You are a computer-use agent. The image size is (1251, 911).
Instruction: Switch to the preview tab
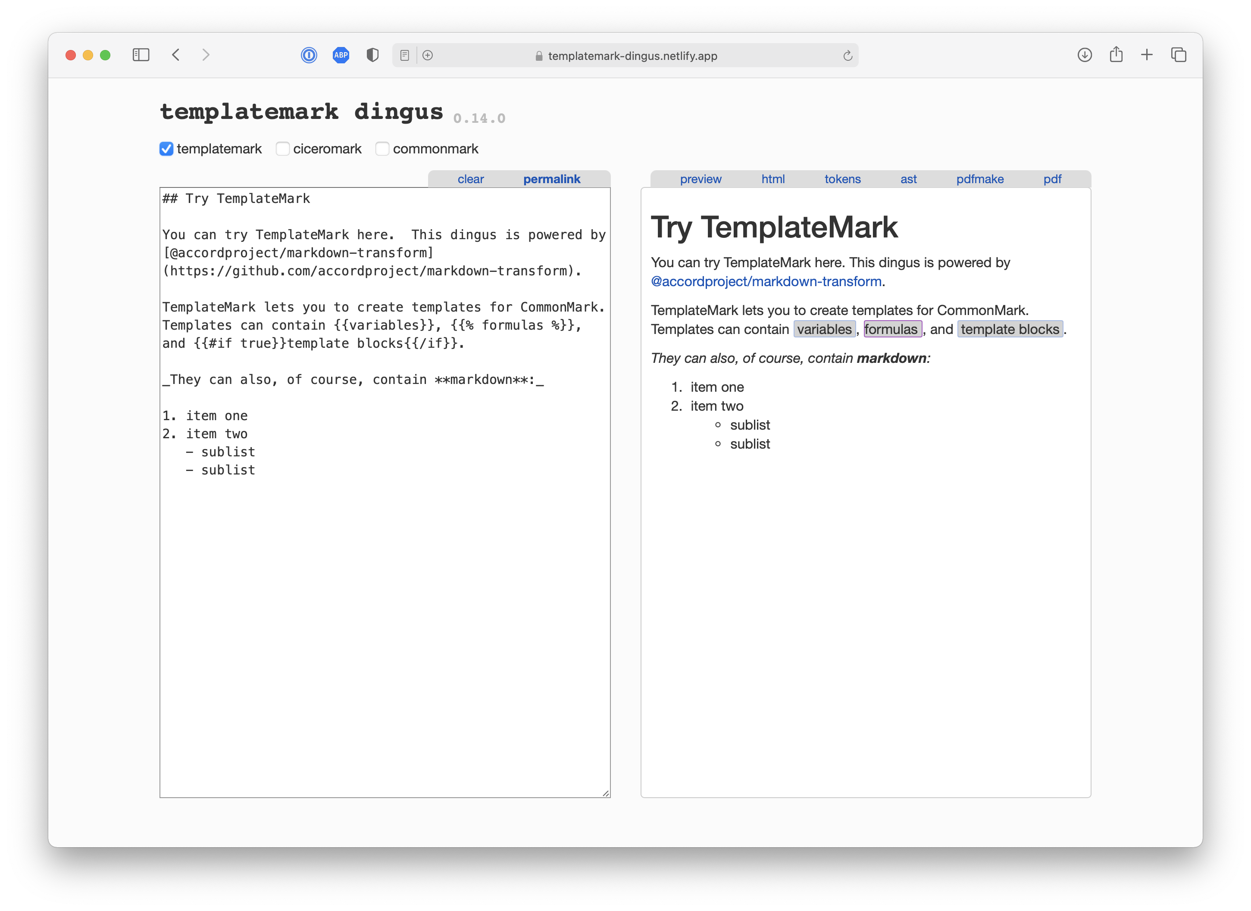(x=701, y=179)
